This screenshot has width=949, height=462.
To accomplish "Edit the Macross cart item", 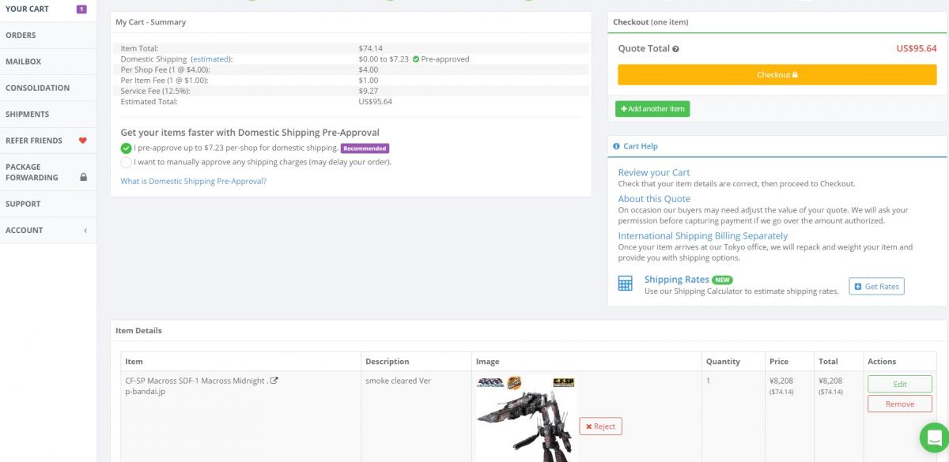I will click(900, 384).
